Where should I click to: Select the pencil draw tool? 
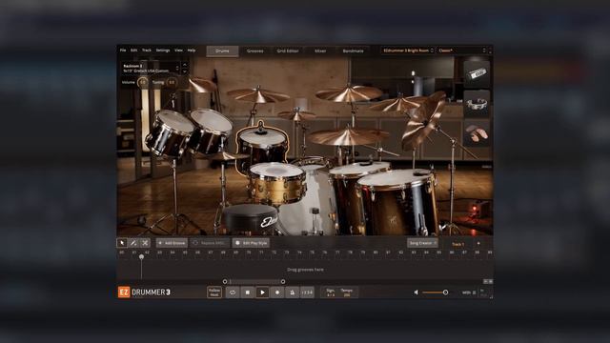click(x=133, y=243)
